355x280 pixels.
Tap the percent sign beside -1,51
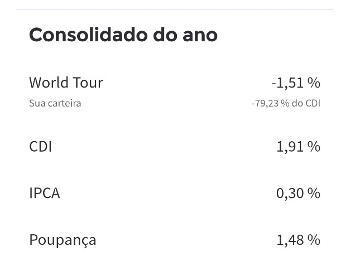pyautogui.click(x=314, y=83)
